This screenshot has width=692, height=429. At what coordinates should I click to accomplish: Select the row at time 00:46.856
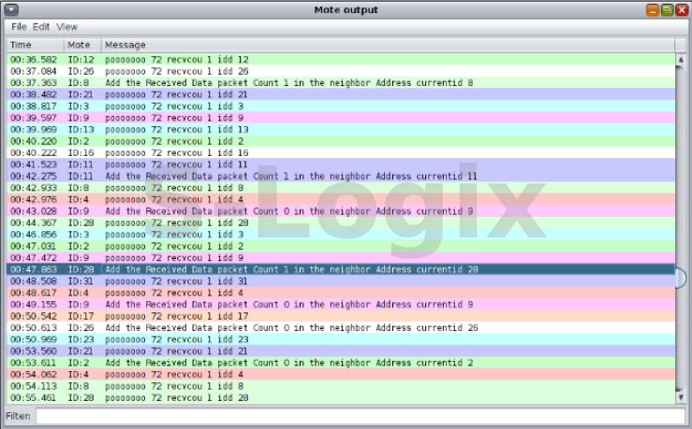pos(341,235)
